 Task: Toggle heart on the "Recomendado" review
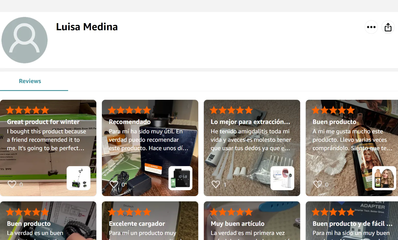coord(114,184)
